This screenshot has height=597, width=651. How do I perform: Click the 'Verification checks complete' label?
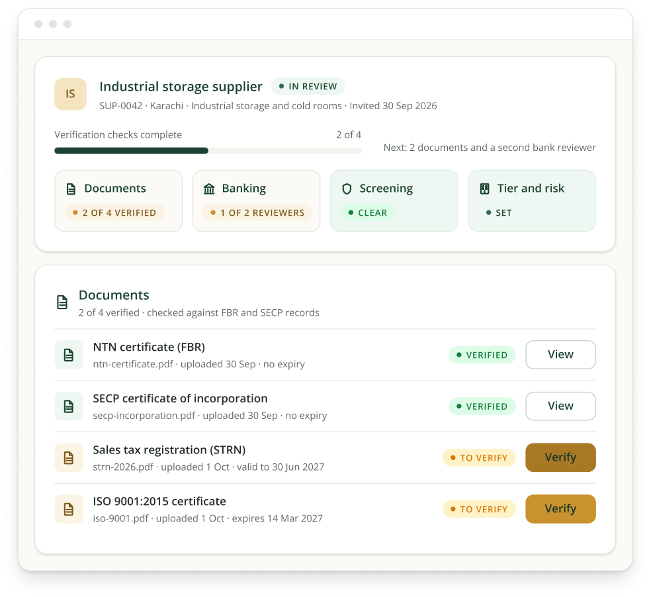(118, 134)
